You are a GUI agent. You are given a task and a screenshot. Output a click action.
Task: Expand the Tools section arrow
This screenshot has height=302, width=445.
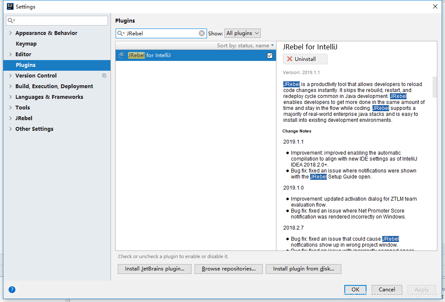(x=10, y=107)
